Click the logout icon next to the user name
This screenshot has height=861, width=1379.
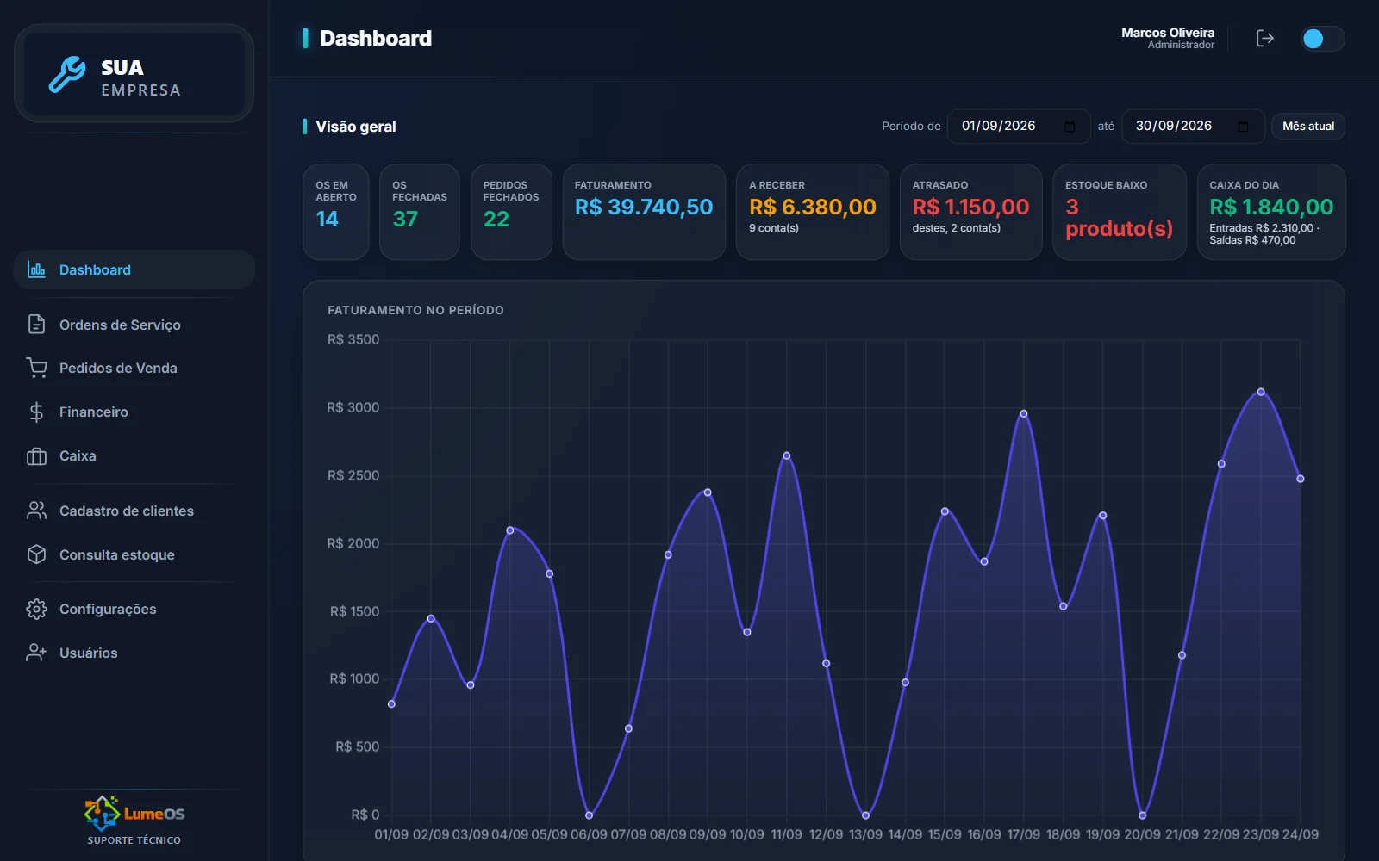pos(1265,38)
